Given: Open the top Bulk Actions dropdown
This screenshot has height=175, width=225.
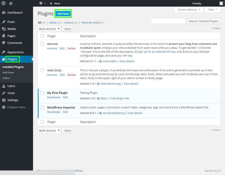Looking at the screenshot, I should click(x=49, y=29).
